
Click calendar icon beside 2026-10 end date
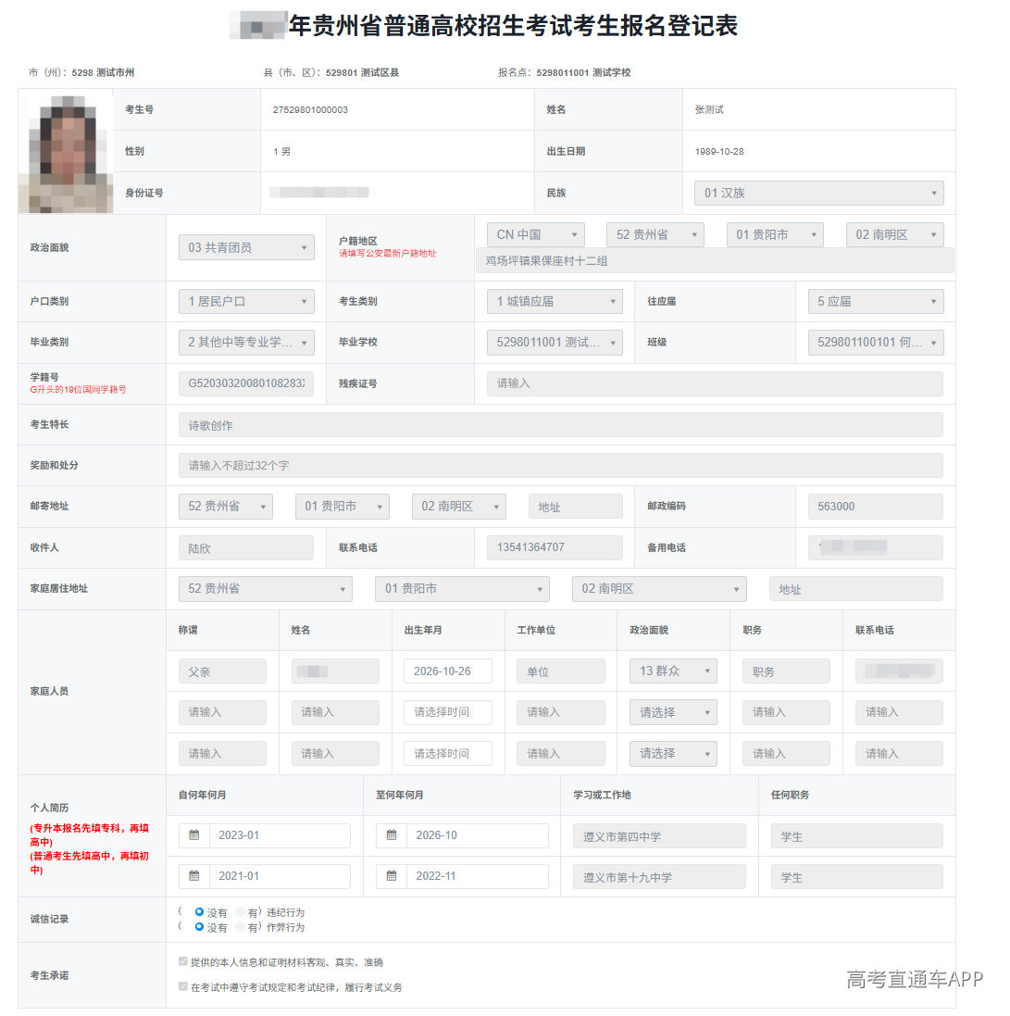(392, 835)
